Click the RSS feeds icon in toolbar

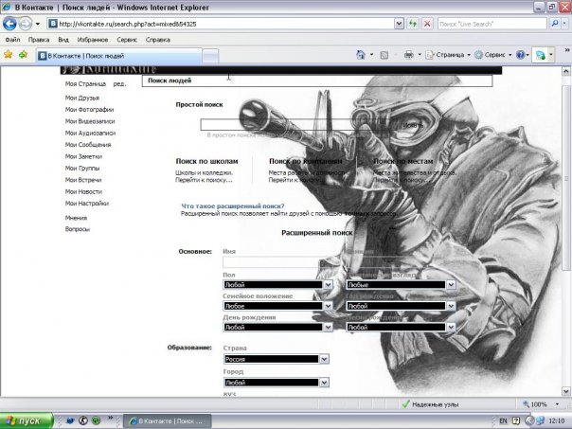click(x=384, y=55)
